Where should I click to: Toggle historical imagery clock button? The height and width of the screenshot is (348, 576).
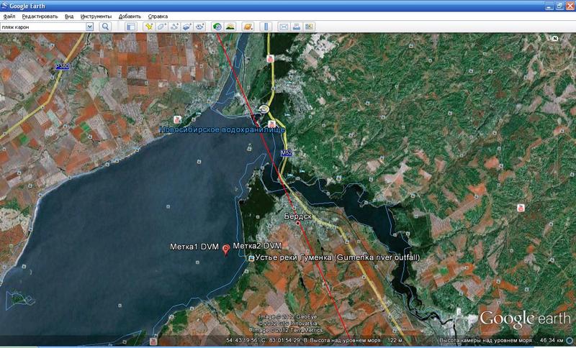pos(217,27)
